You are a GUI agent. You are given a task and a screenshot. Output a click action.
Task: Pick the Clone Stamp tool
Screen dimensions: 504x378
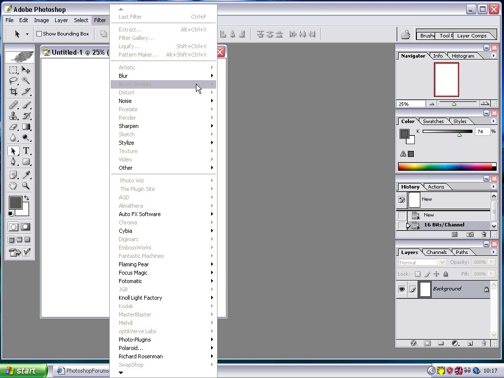[x=14, y=116]
